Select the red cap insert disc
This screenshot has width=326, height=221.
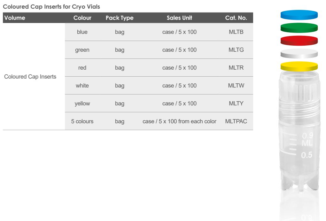point(299,41)
